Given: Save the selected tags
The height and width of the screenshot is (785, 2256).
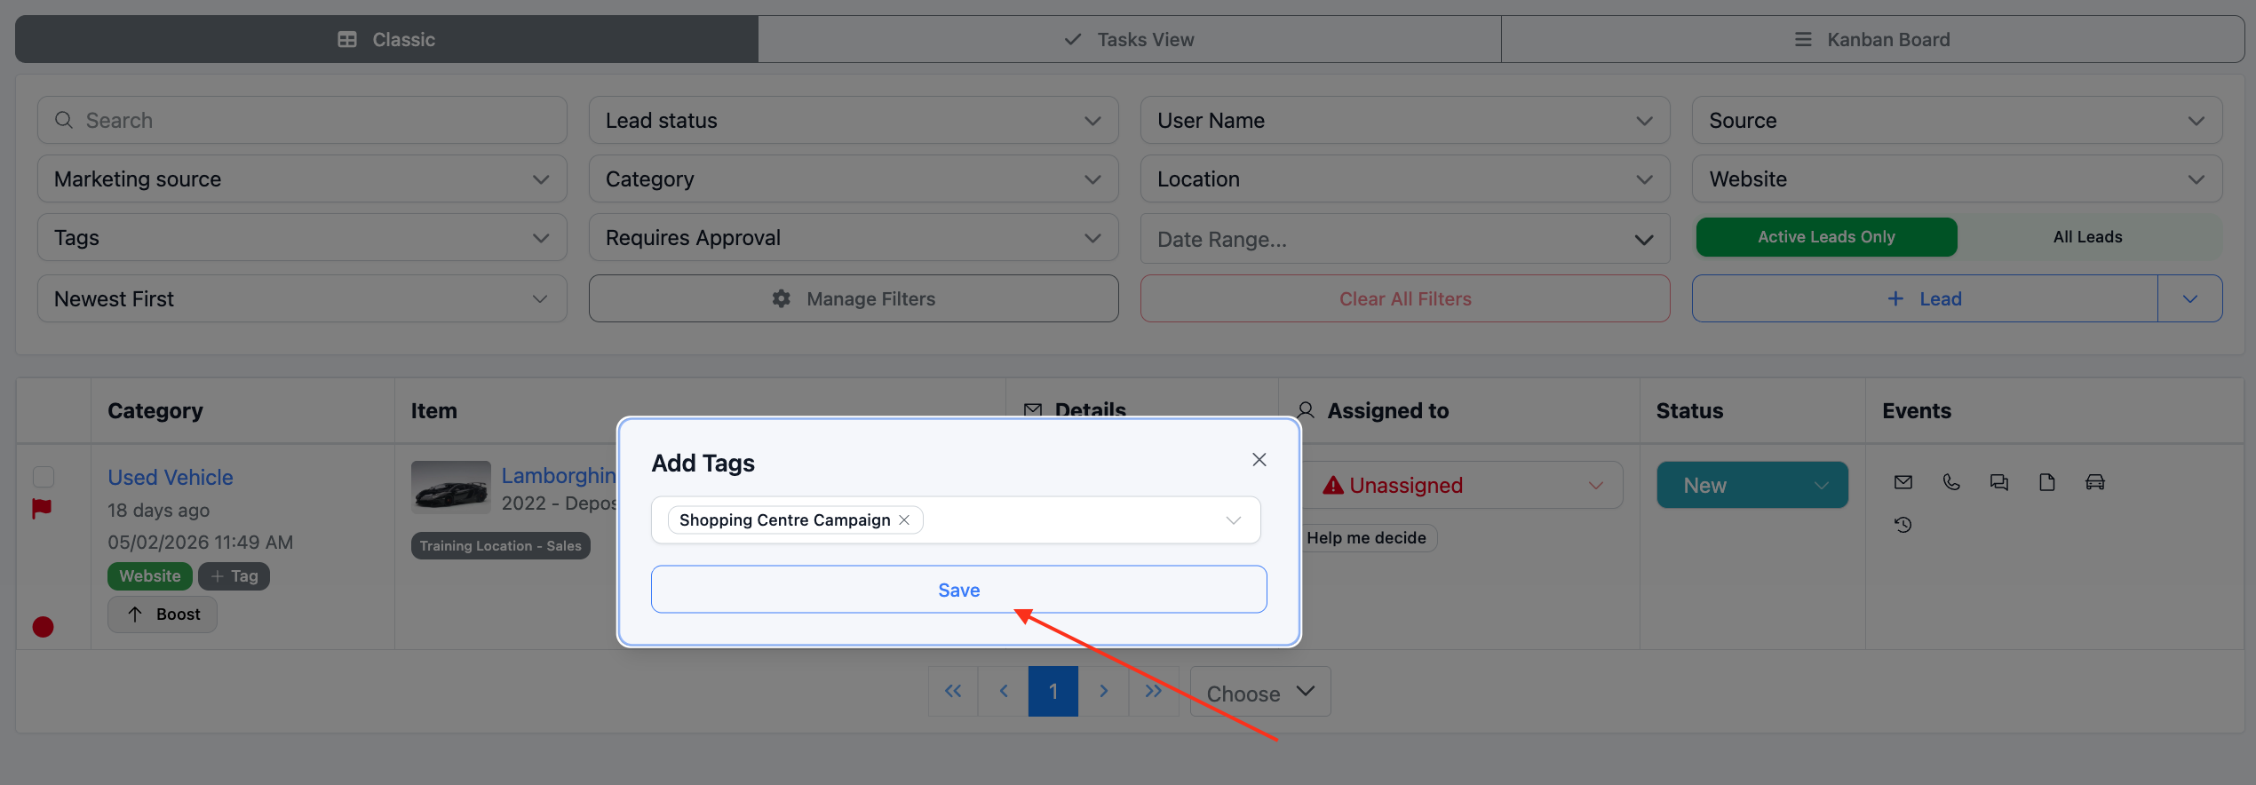Looking at the screenshot, I should [x=958, y=590].
